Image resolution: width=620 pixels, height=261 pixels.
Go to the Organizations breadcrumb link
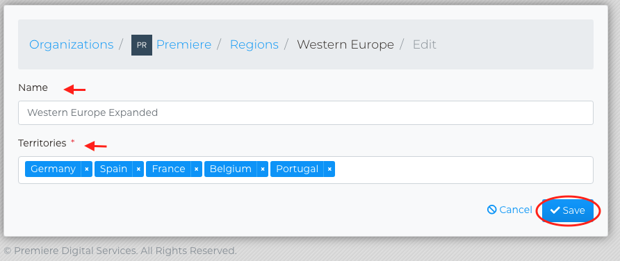(71, 44)
